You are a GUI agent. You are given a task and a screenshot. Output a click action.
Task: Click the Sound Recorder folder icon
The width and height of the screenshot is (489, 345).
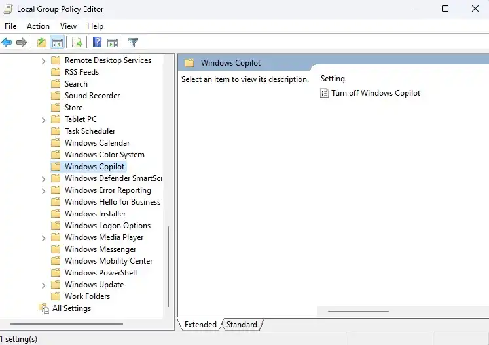[56, 96]
